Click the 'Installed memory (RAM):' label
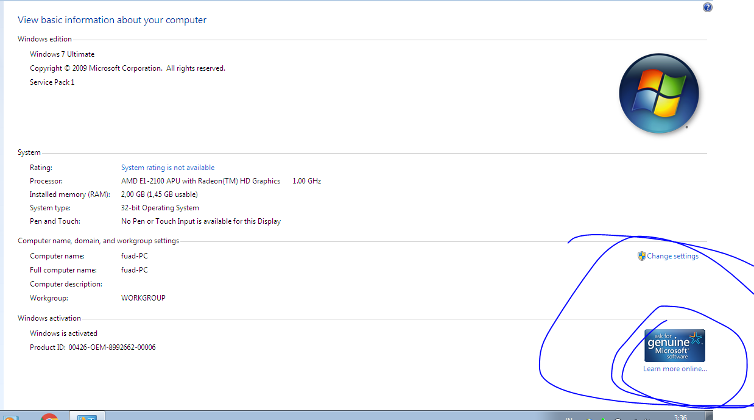Viewport: 754px width, 420px height. tap(70, 194)
